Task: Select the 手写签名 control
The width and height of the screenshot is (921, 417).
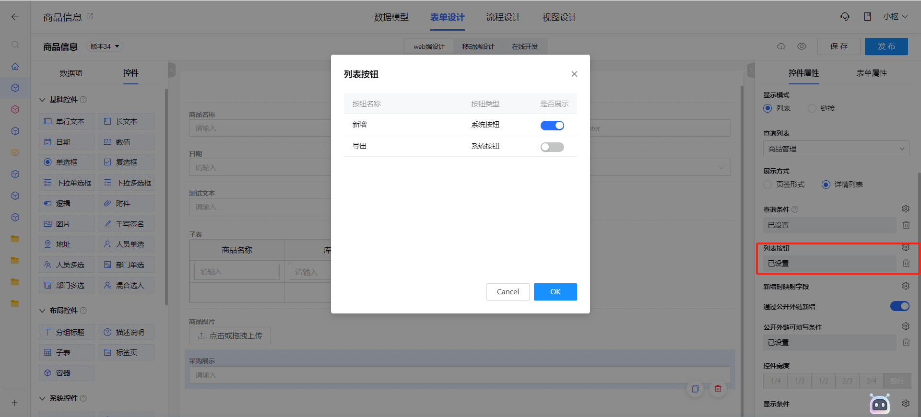Action: coord(127,224)
